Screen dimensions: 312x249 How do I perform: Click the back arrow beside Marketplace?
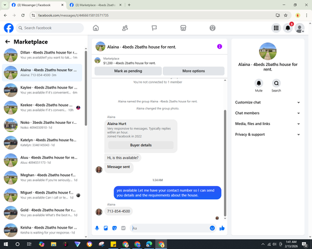(7, 42)
